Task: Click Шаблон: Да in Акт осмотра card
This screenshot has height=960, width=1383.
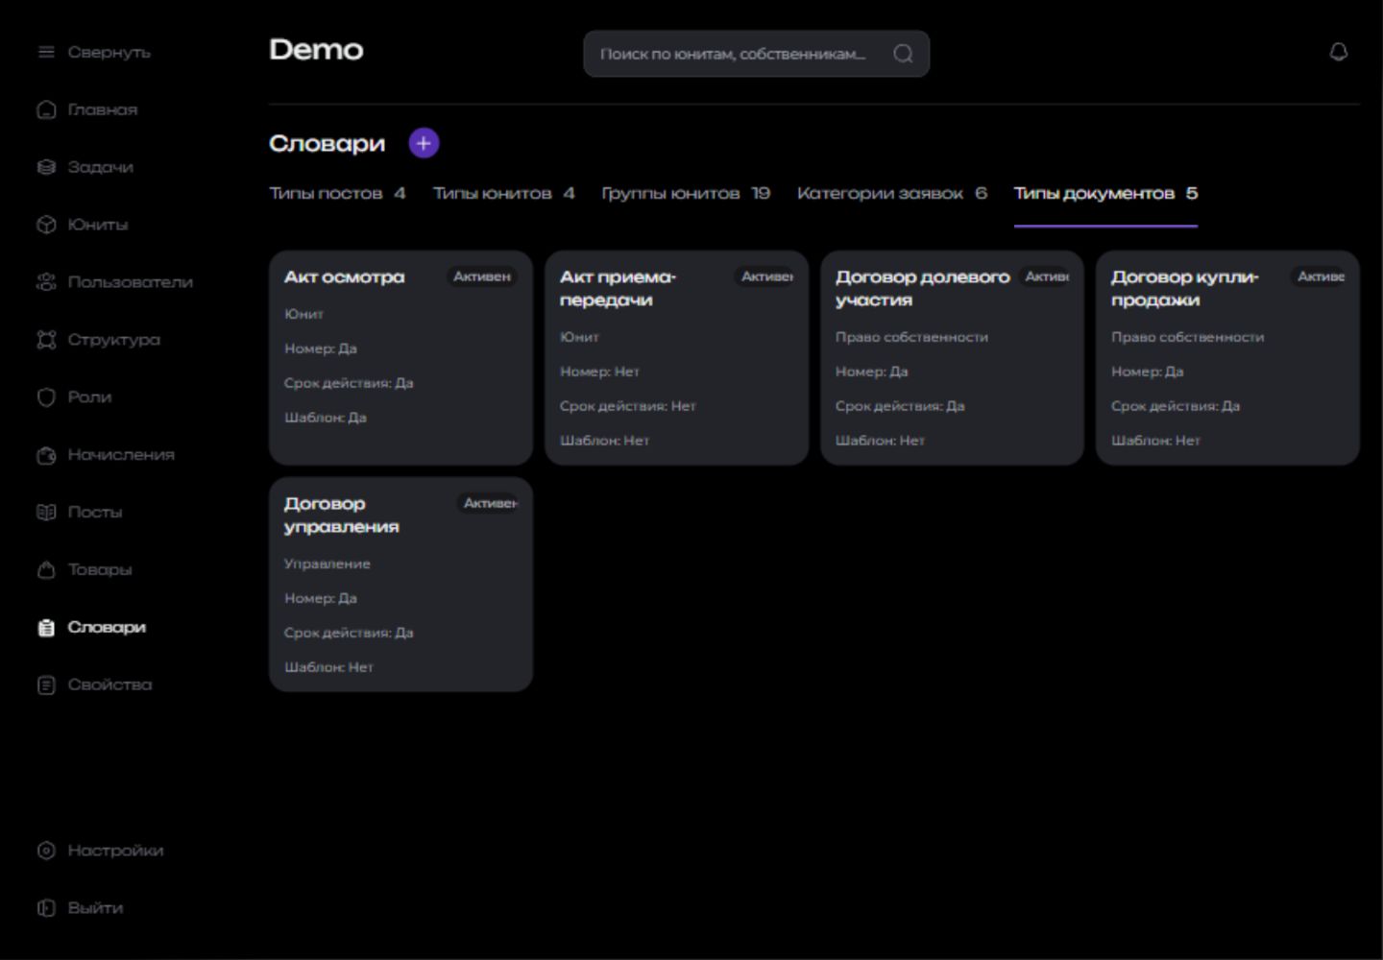Action: pyautogui.click(x=325, y=418)
